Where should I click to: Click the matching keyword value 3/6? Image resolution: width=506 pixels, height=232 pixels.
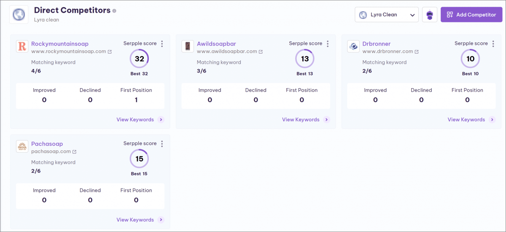click(x=202, y=71)
